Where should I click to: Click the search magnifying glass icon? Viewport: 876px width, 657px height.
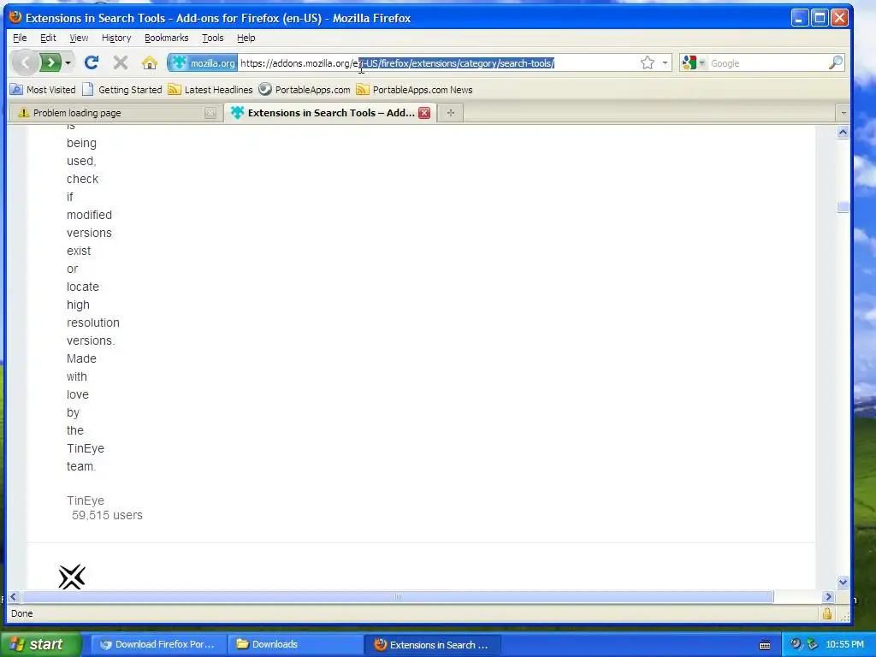click(x=835, y=62)
